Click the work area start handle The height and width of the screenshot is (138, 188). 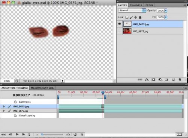(58, 97)
